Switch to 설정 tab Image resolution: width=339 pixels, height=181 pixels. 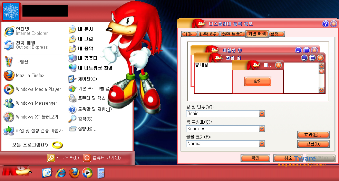click(277, 34)
